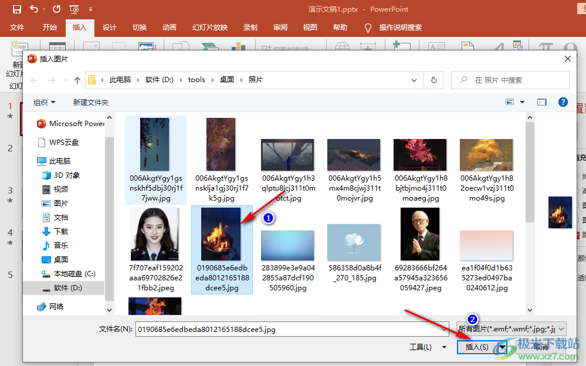Open the 帮助 ribbon tab
This screenshot has width=586, height=366.
point(340,28)
